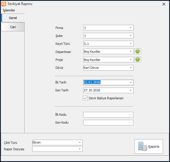Switch to the Cari tab

(13, 27)
